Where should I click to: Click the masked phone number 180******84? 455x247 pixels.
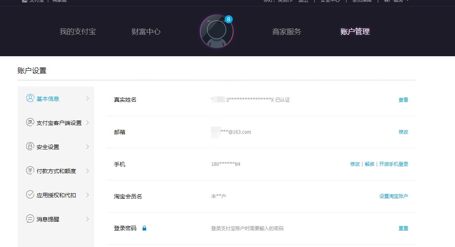[x=226, y=164]
